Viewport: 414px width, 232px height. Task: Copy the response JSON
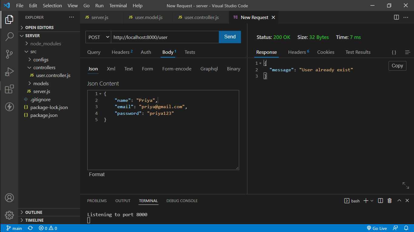[x=397, y=66]
